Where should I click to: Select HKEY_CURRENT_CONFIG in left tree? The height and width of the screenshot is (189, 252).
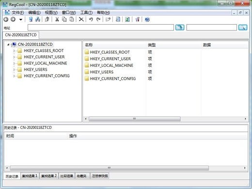(x=47, y=76)
